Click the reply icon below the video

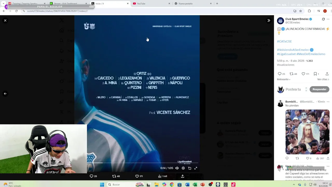[91, 176]
